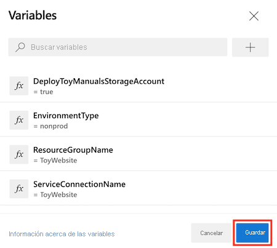Click the value '= true'
The width and height of the screenshot is (277, 248).
[43, 92]
